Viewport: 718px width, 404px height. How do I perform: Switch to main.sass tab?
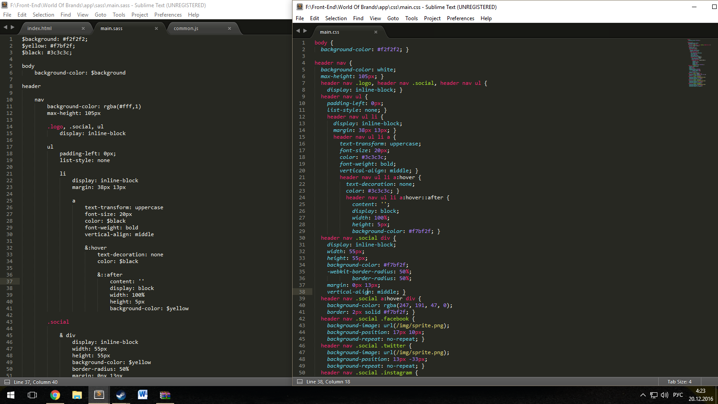point(111,28)
